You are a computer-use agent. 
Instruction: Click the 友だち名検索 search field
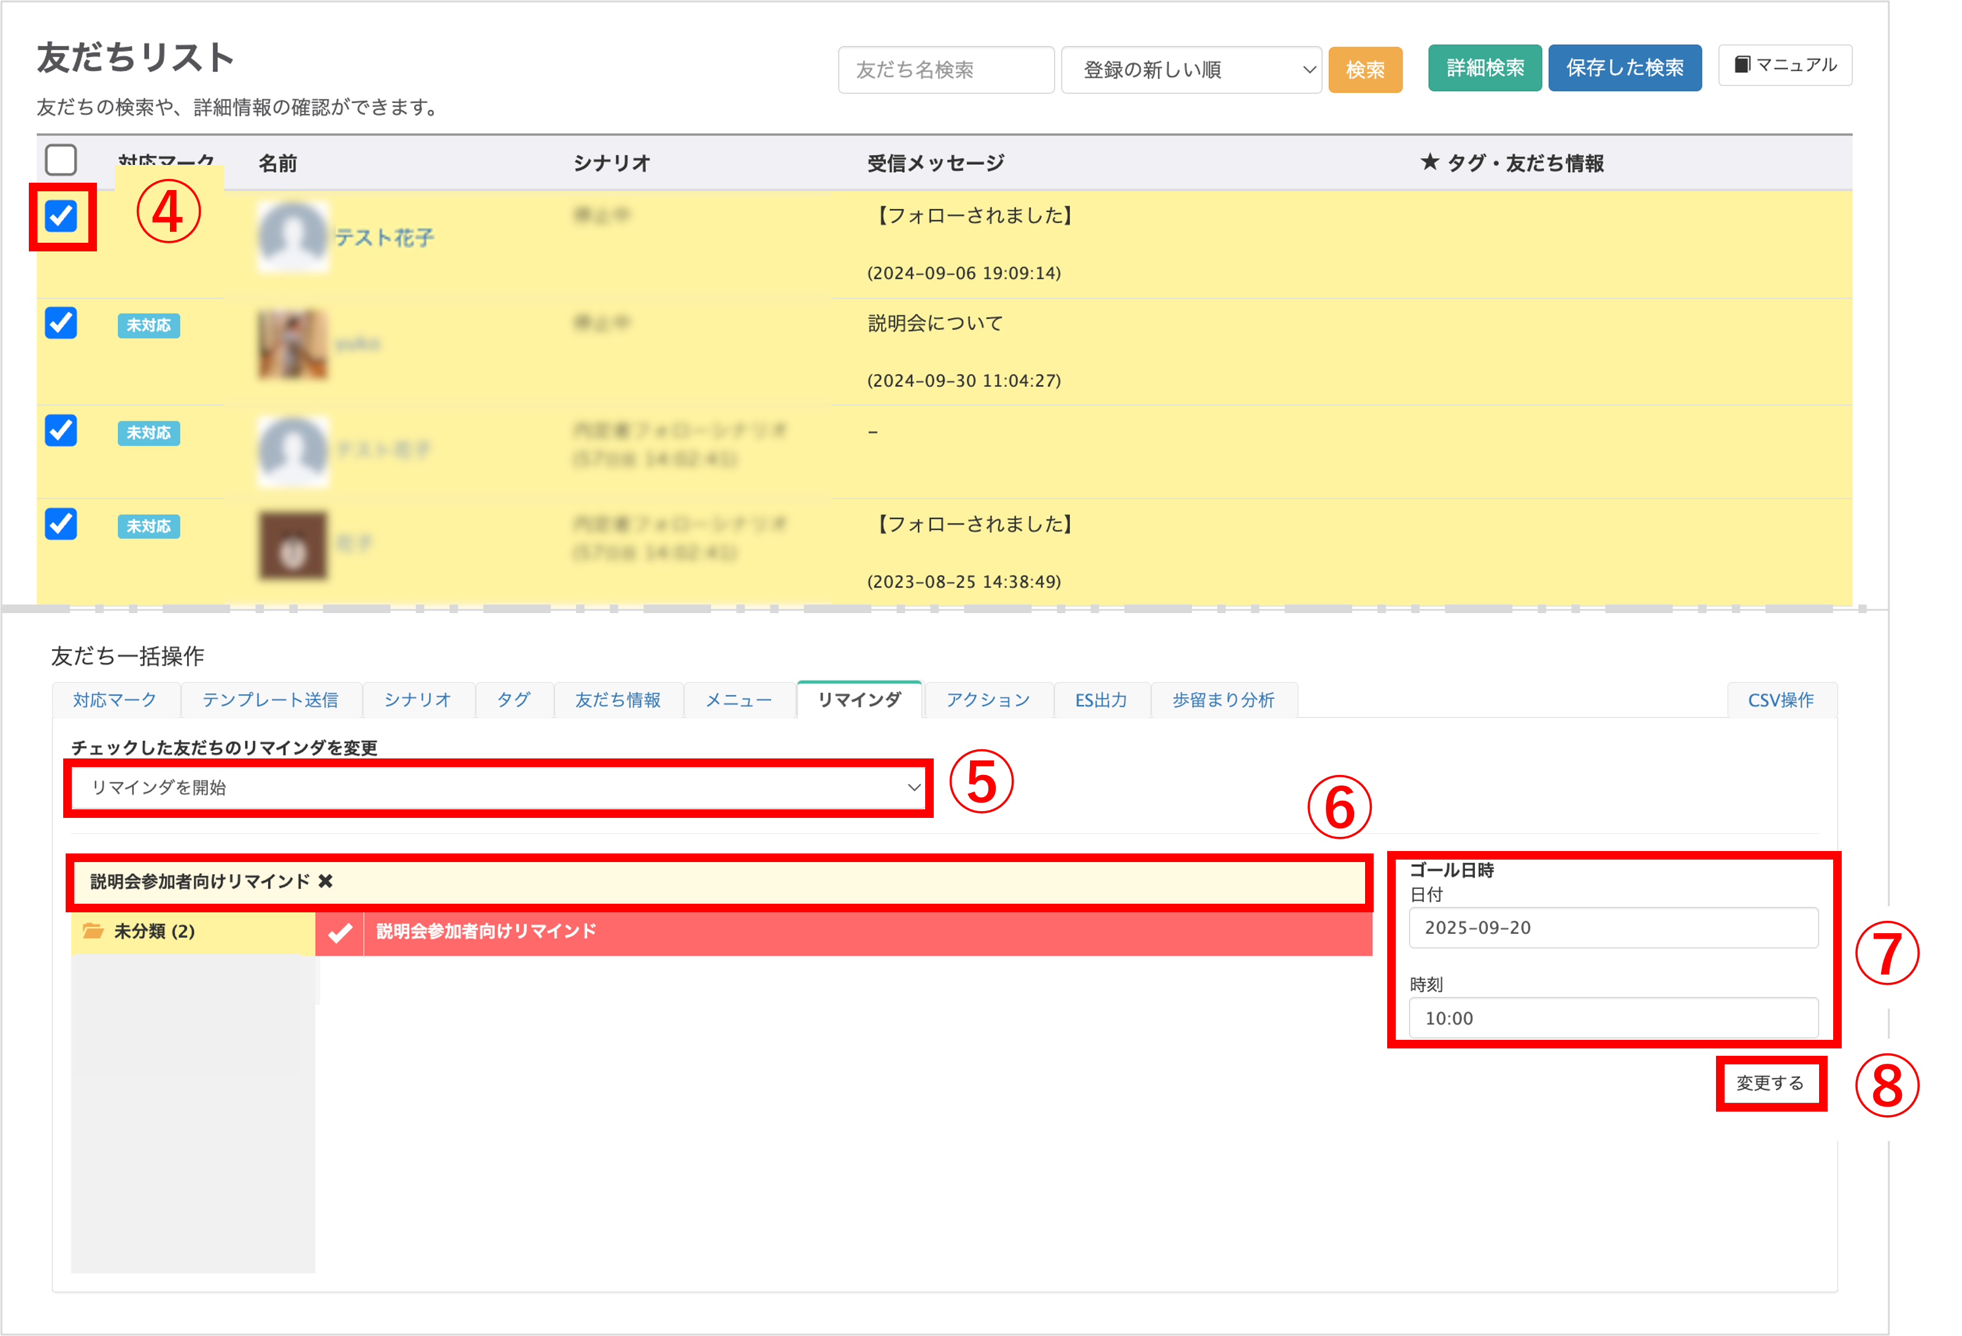(947, 69)
